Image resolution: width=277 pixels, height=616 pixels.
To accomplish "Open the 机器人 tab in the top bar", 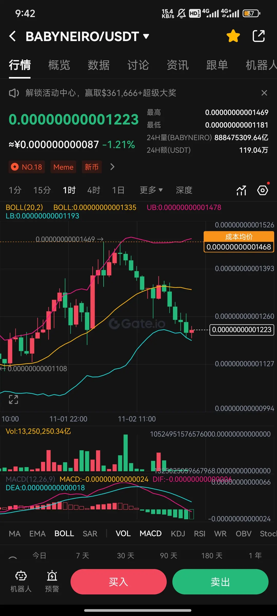I will pos(261,65).
